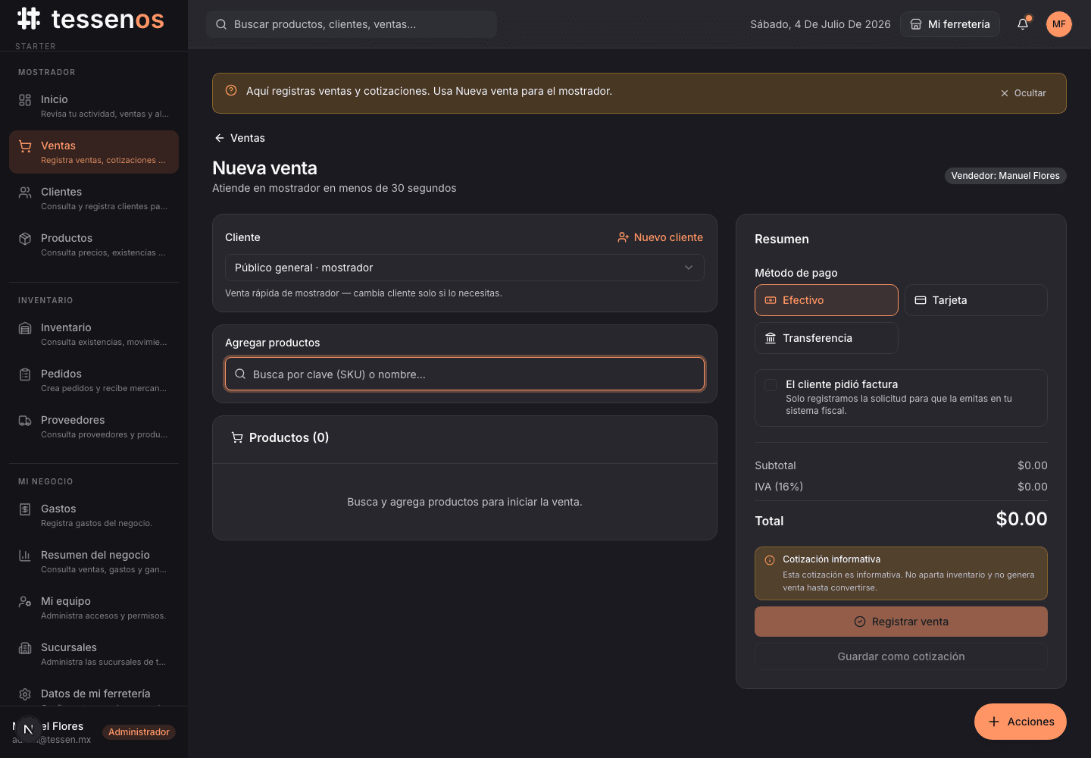The height and width of the screenshot is (758, 1091).
Task: Open the Clientes people icon
Action: point(25,193)
